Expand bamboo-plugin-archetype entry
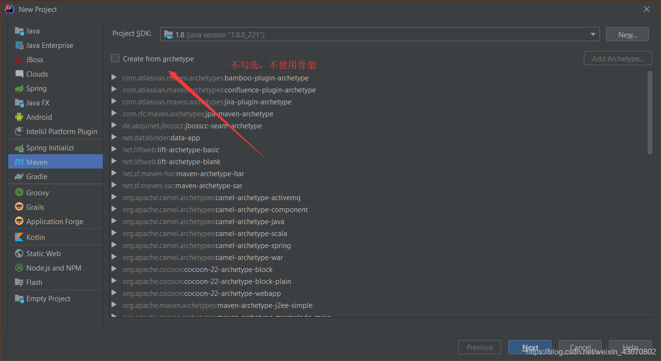The width and height of the screenshot is (661, 361). 114,78
